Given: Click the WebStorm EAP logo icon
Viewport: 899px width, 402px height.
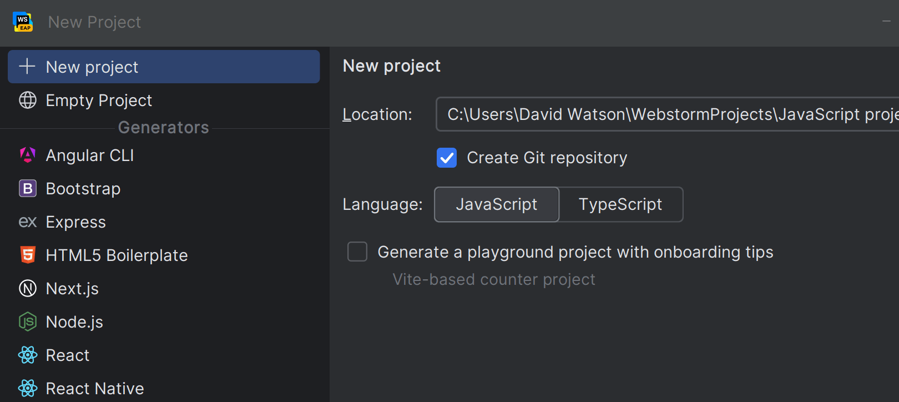Looking at the screenshot, I should 23,22.
